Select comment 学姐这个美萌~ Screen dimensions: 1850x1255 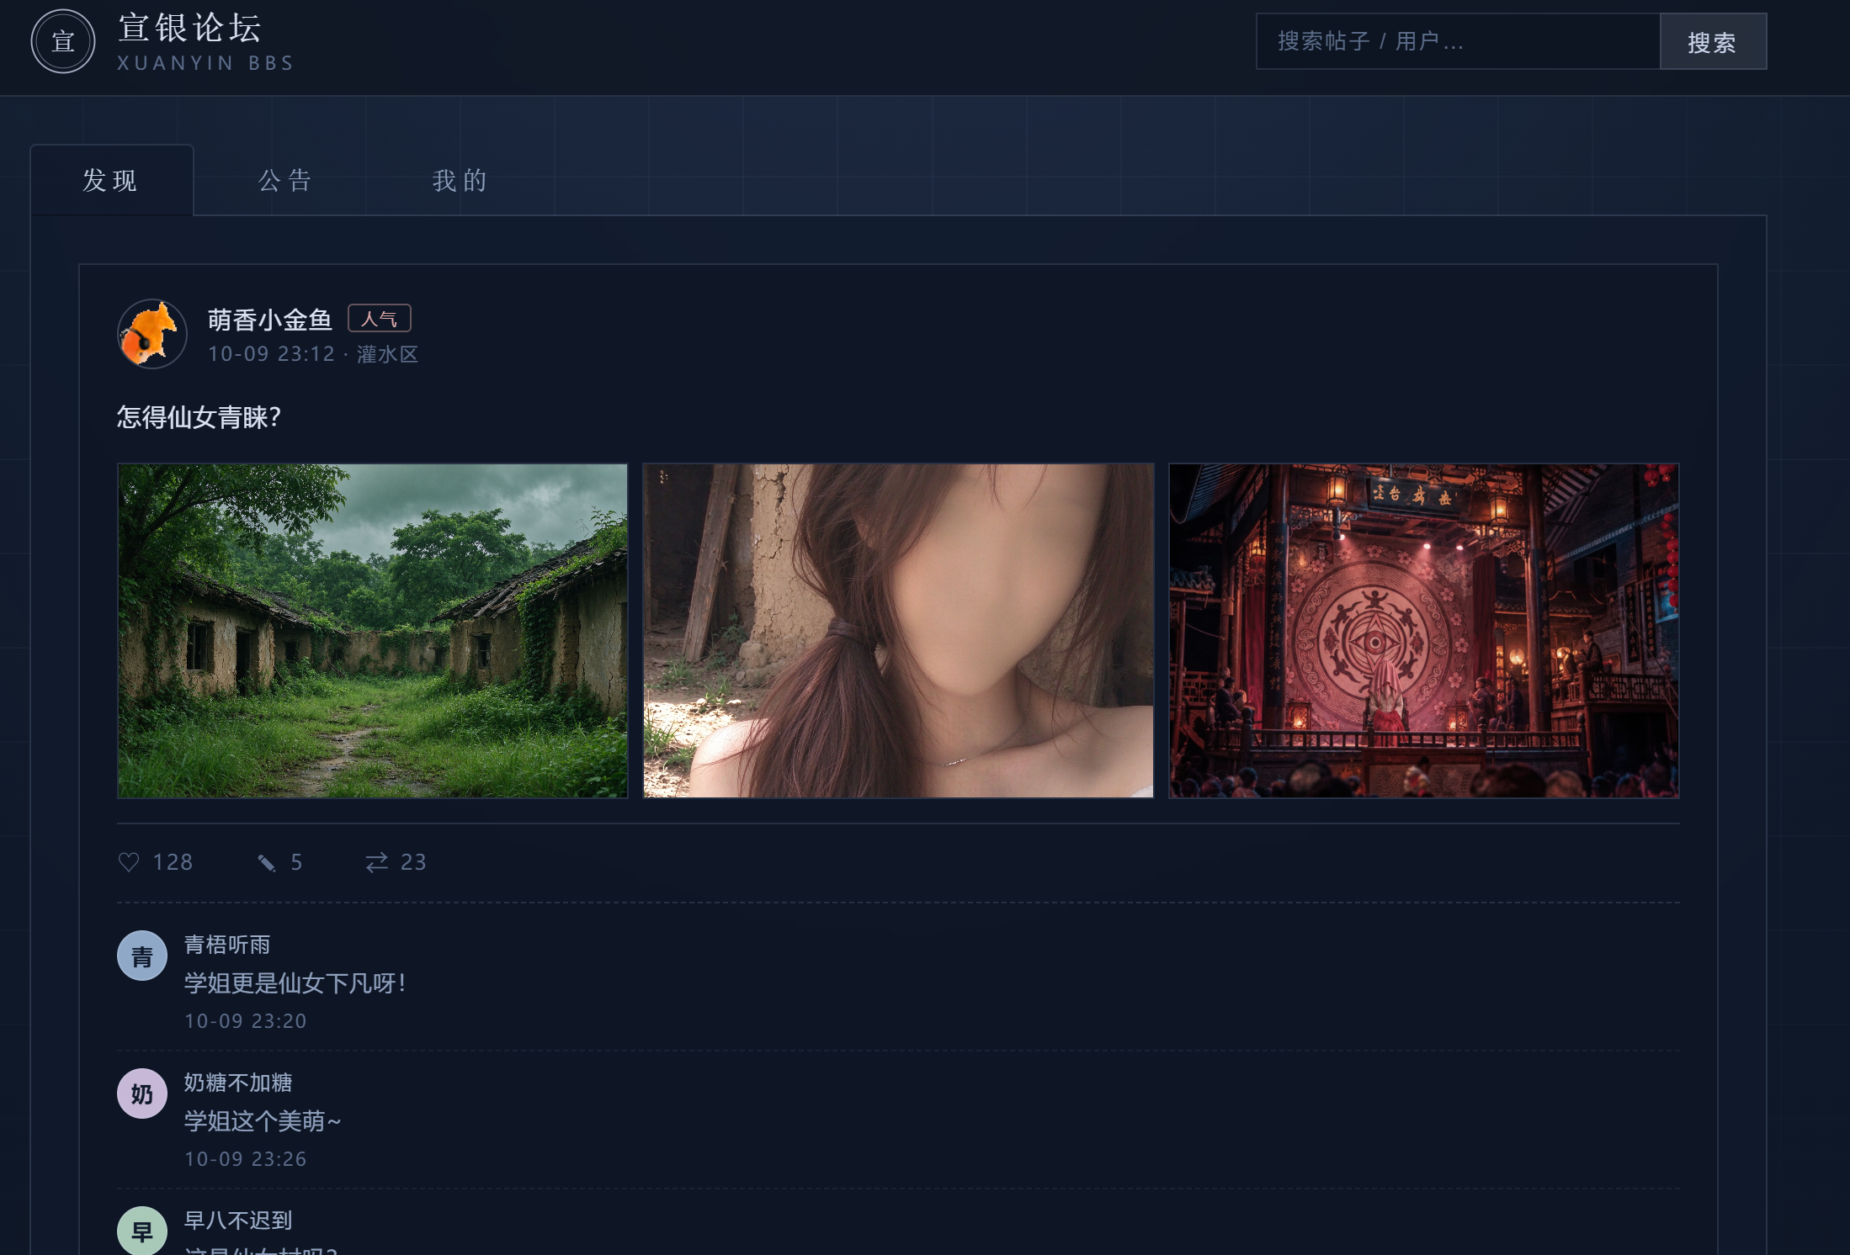pyautogui.click(x=263, y=1121)
